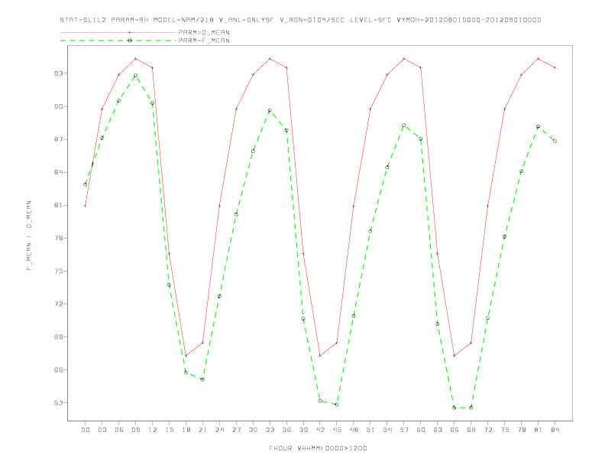
Task: Click the x-axis forecast hour label 03
Action: pos(102,430)
